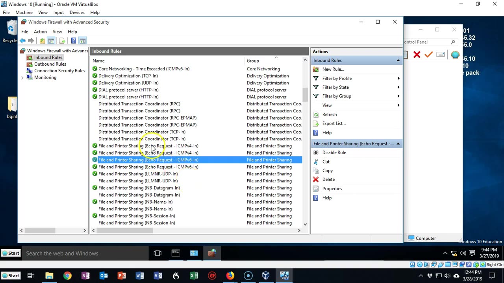Expand the Monitoring tree node arrow
The width and height of the screenshot is (504, 283).
pos(22,77)
